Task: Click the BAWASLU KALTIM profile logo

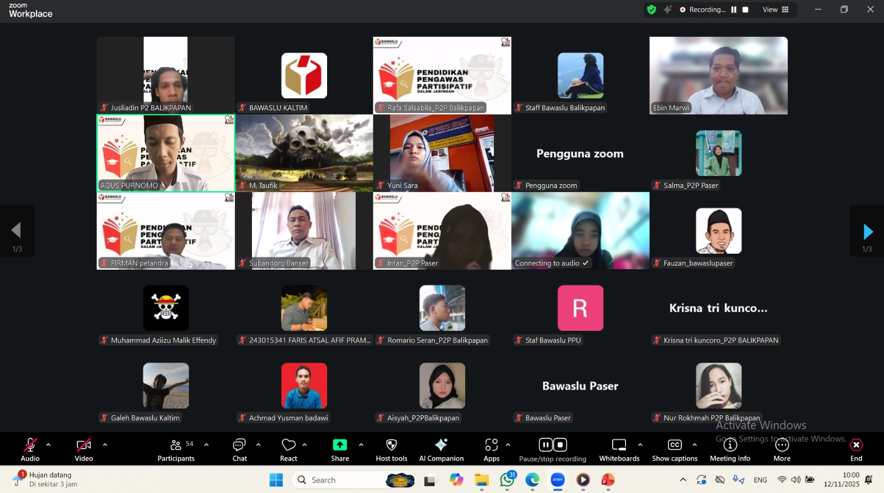Action: coord(304,76)
